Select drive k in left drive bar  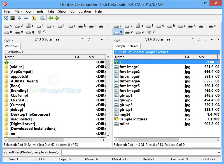click(x=82, y=26)
